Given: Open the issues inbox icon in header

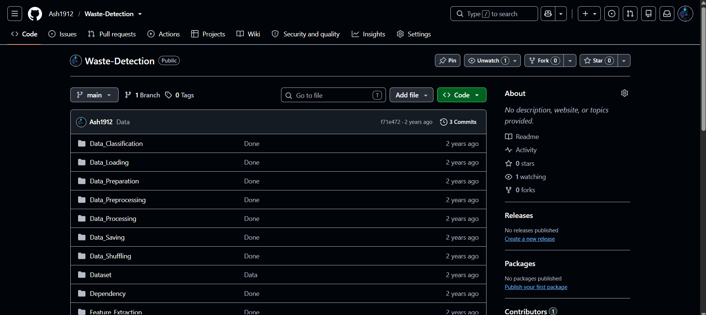Looking at the screenshot, I should (612, 14).
